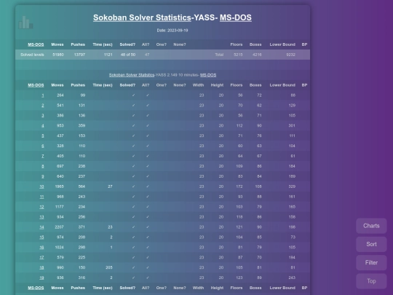Open level 7 link
Image resolution: width=393 pixels, height=295 pixels.
point(43,156)
